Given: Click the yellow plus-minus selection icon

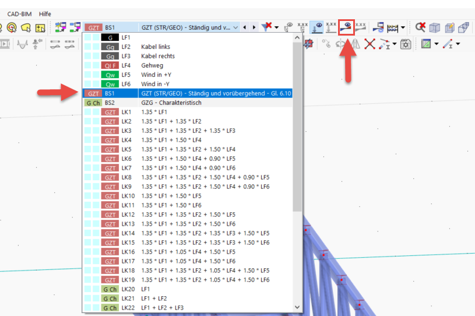Looking at the screenshot, I should tap(40, 28).
